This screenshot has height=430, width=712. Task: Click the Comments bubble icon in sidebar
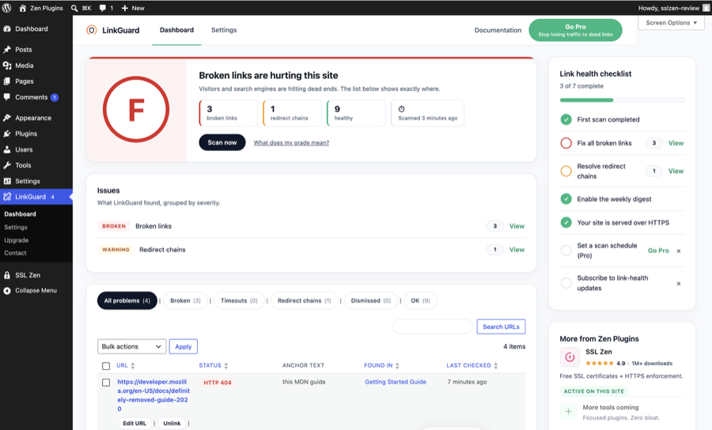7,97
